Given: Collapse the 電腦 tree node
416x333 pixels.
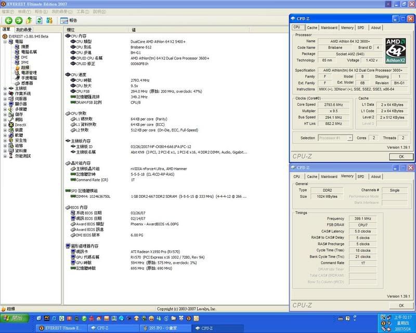Looking at the screenshot, I should (5, 42).
